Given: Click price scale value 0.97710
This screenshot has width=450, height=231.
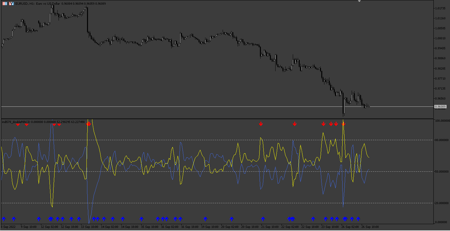Looking at the screenshot, I should tap(440, 79).
